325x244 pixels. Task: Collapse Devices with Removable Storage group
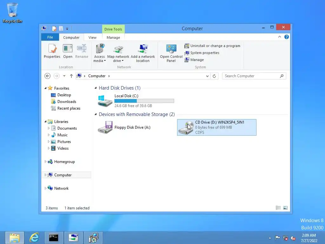(96, 114)
